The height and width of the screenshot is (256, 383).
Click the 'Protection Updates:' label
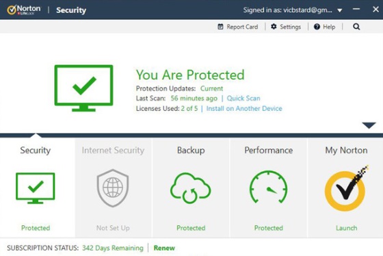[166, 88]
